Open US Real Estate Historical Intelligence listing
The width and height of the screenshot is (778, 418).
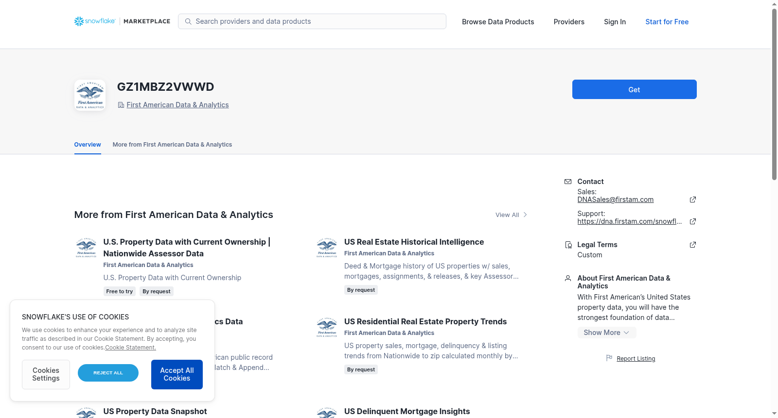click(x=414, y=242)
